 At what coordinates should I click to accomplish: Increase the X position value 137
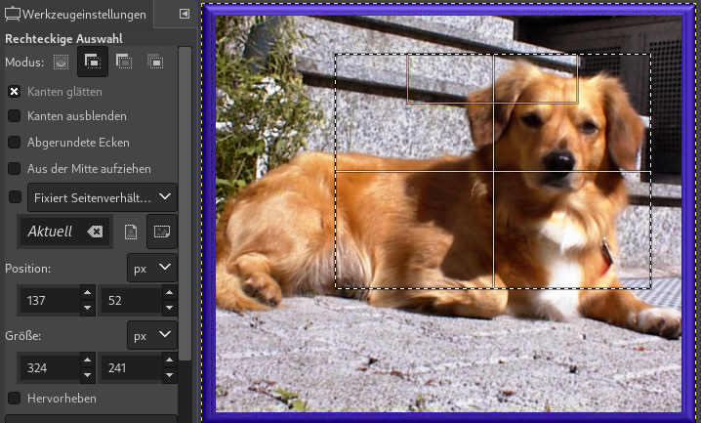pos(88,293)
